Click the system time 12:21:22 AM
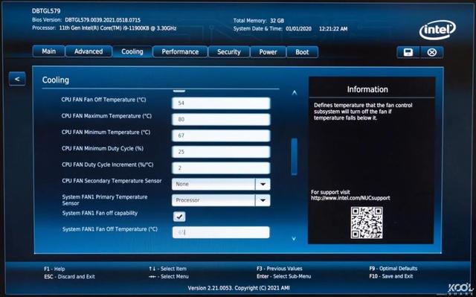476x297 pixels. 333,29
